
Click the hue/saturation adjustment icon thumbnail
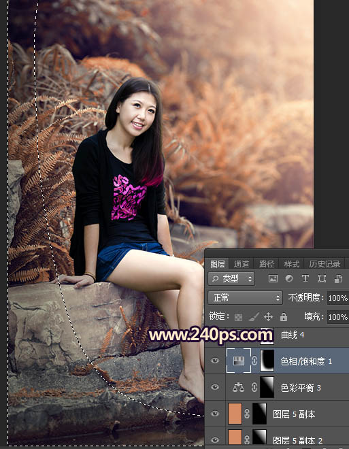239,361
